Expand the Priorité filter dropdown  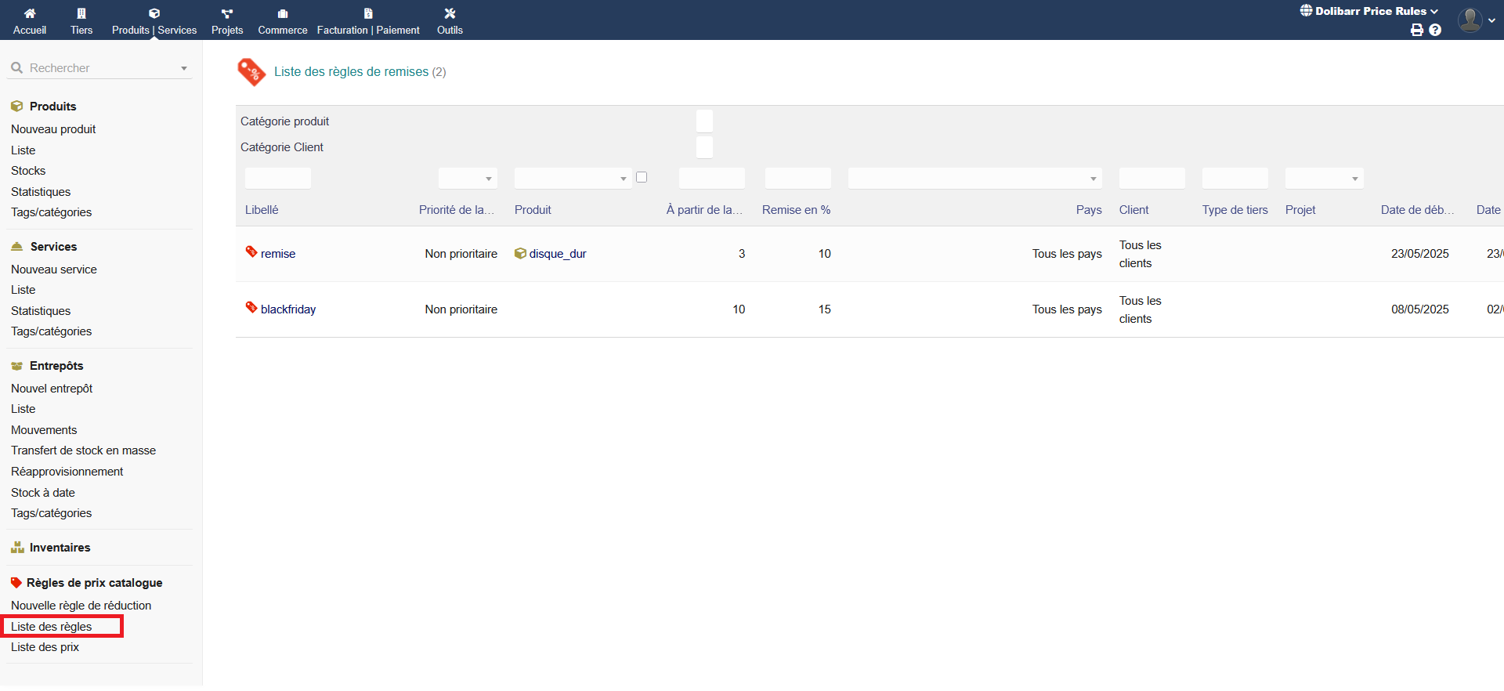click(x=468, y=179)
